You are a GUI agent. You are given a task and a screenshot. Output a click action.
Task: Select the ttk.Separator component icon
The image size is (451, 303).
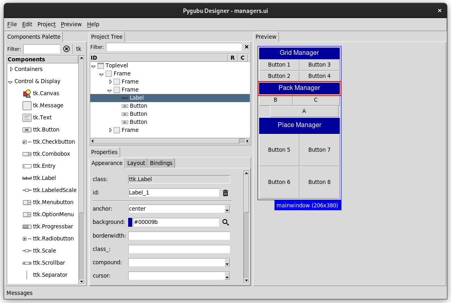tap(27, 275)
